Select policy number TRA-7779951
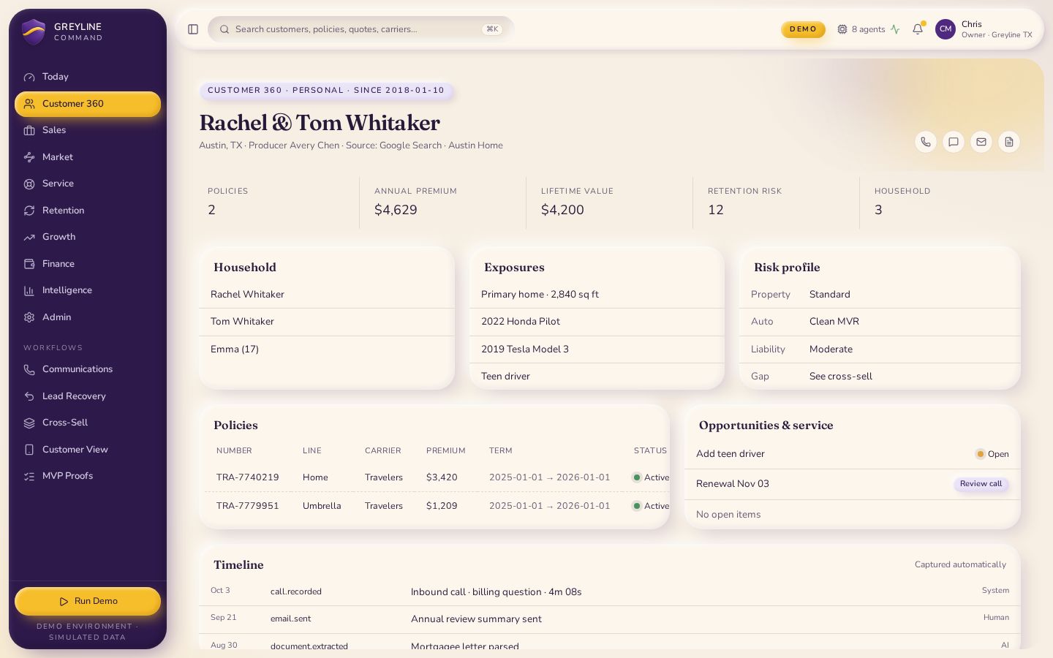 247,506
